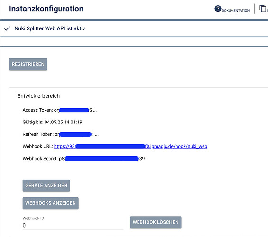The width and height of the screenshot is (268, 237).
Task: Click 'Gültig bis: 04.05.25 14:01:19' text
Action: [52, 122]
